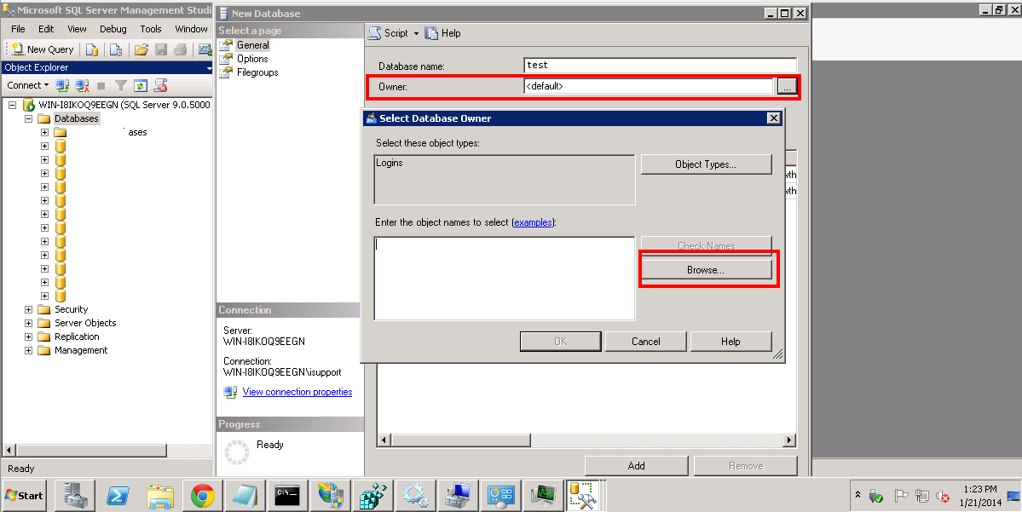1022x512 pixels.
Task: Click the Filter funnel icon
Action: pyautogui.click(x=120, y=85)
